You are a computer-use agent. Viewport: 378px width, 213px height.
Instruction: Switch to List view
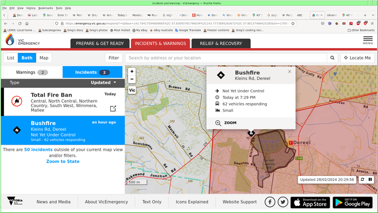coord(10,58)
